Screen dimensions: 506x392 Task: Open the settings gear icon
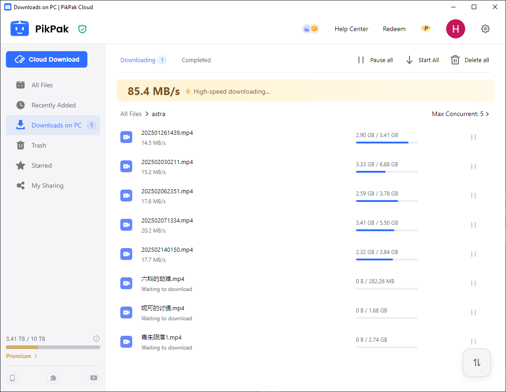point(485,29)
